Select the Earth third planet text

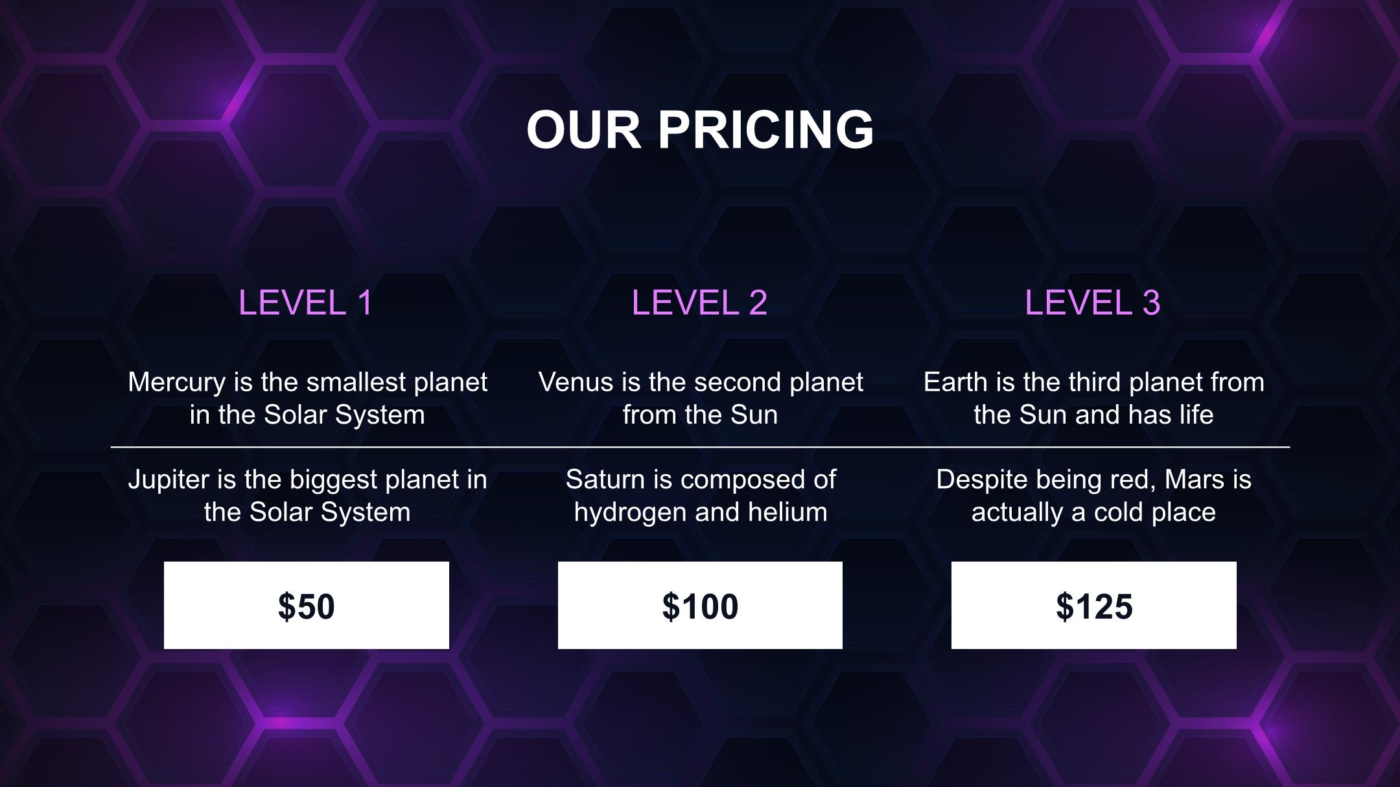pos(1094,398)
